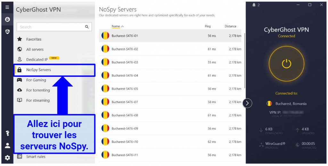Click into the Search field
The height and width of the screenshot is (166, 328).
click(54, 27)
